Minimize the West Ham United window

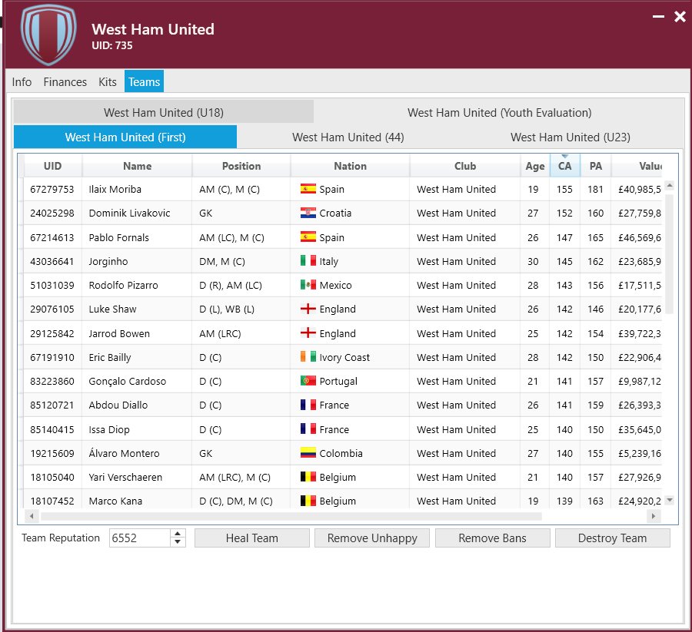tap(658, 17)
